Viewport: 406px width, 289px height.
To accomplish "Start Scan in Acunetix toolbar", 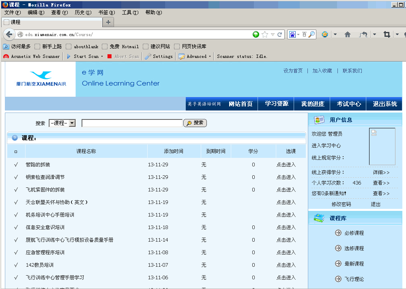I will 83,56.
